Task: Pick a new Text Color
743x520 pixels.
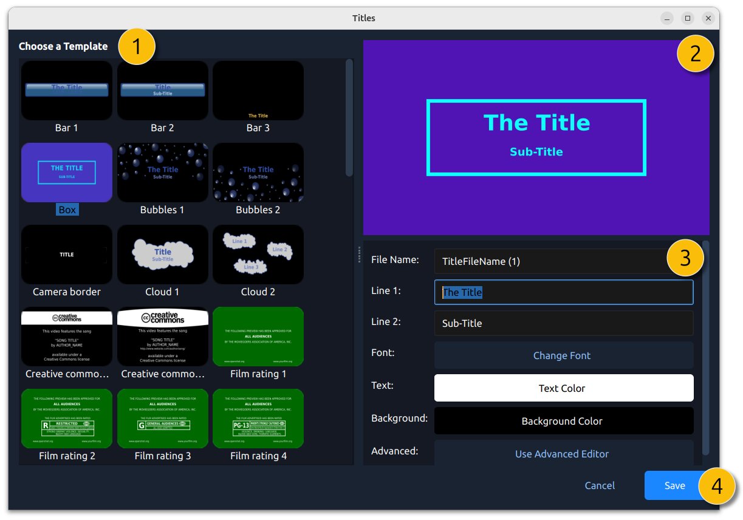Action: click(x=563, y=388)
